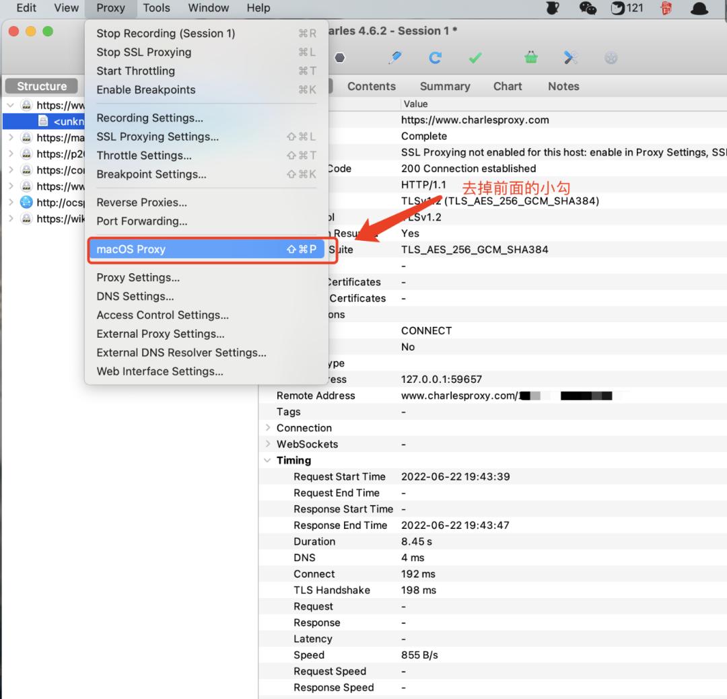This screenshot has width=727, height=699.
Task: Expand the WebSockets row
Action: coord(267,443)
